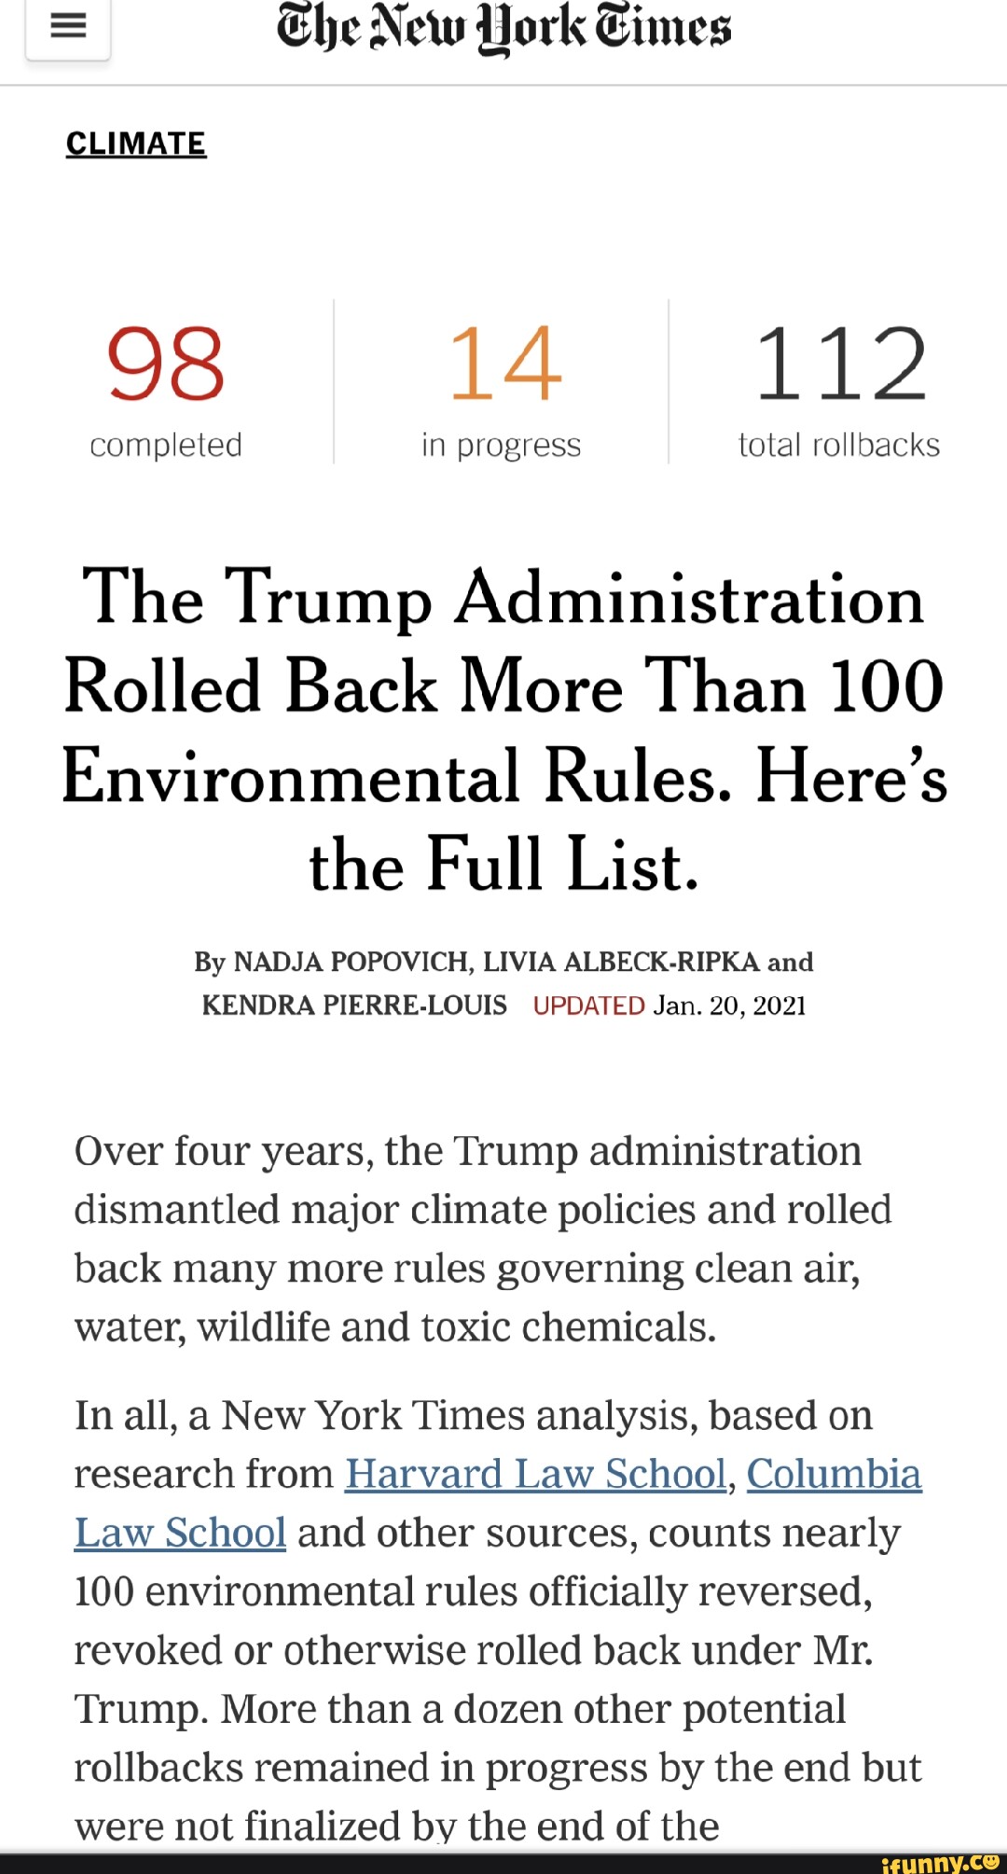Click the red number 98

click(x=166, y=363)
